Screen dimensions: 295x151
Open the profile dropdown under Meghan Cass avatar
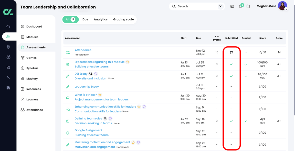click(286, 9)
